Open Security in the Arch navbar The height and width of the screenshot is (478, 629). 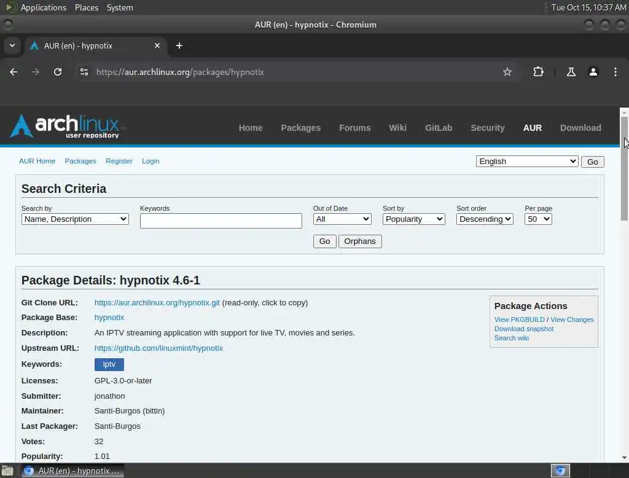(x=487, y=128)
